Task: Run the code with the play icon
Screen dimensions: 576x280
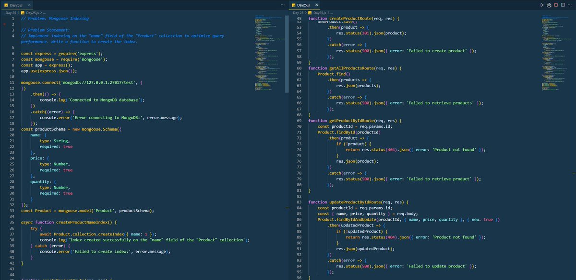Action: [x=542, y=4]
